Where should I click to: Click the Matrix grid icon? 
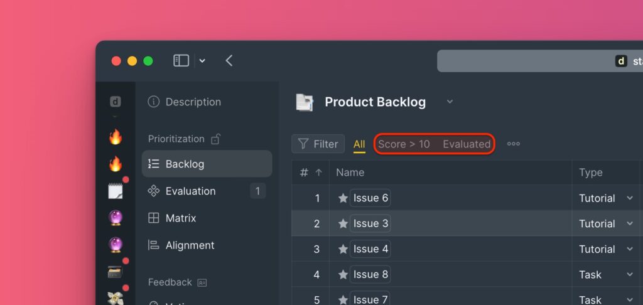pyautogui.click(x=153, y=218)
